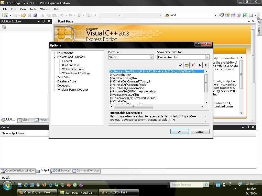Open the wnd find combo box dropdown

[215, 15]
